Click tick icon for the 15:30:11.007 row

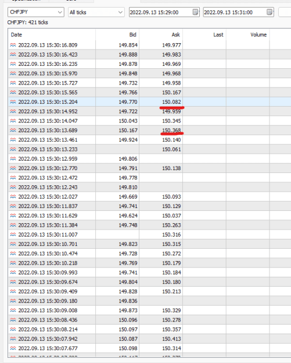[x=13, y=234]
